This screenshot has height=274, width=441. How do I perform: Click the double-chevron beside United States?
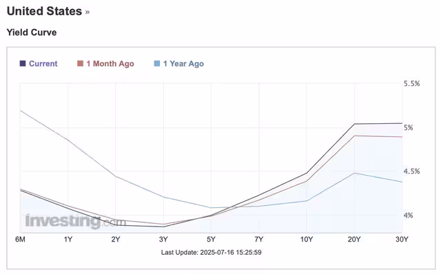click(x=88, y=12)
